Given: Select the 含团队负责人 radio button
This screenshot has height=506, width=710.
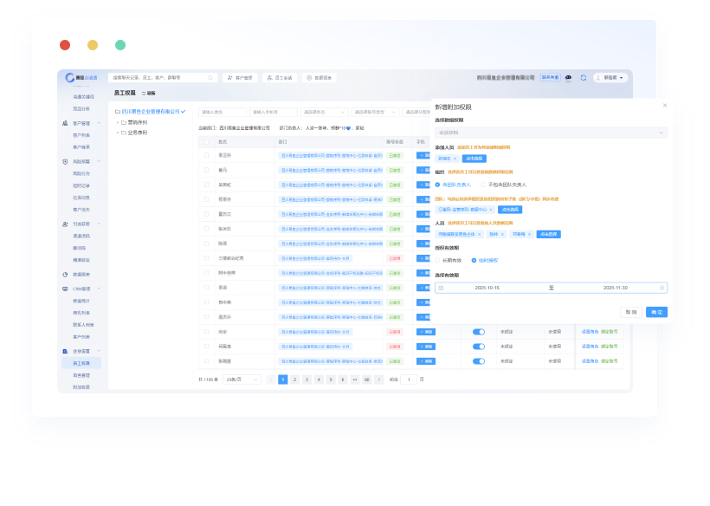Looking at the screenshot, I should tap(438, 185).
